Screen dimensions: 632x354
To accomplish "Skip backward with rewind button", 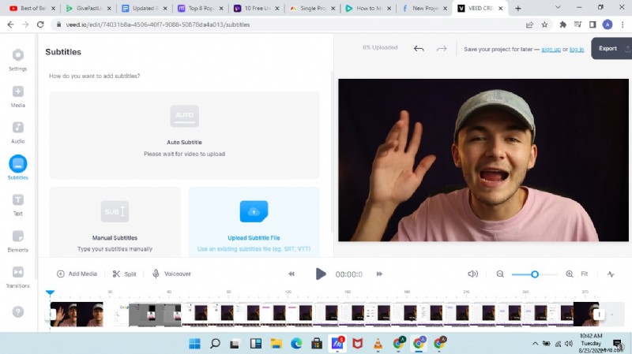I will pos(292,274).
